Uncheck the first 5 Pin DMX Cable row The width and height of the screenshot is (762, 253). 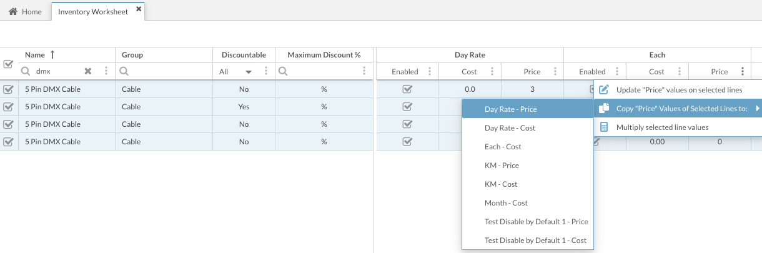click(x=9, y=89)
